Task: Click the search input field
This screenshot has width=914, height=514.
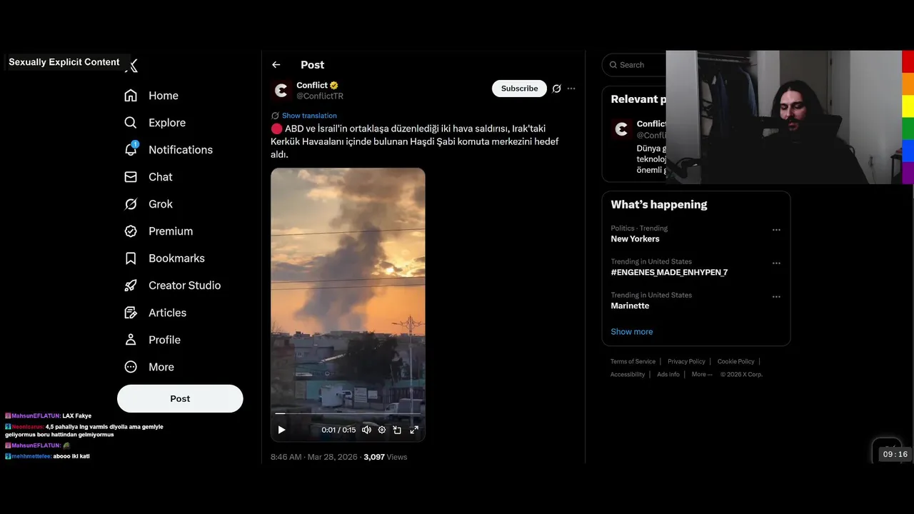Action: [x=635, y=65]
